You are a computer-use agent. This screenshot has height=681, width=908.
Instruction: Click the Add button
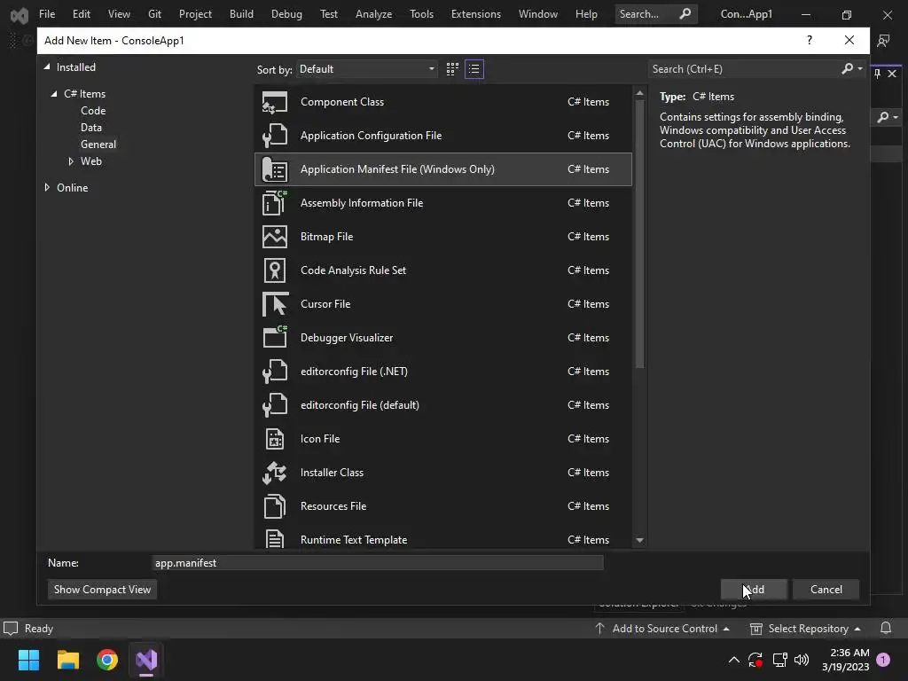(754, 590)
